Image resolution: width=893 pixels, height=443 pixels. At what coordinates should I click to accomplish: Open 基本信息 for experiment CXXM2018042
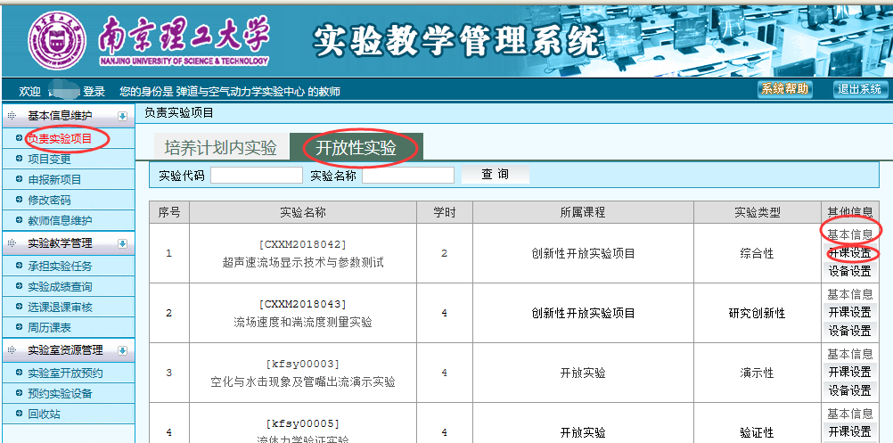tap(849, 234)
